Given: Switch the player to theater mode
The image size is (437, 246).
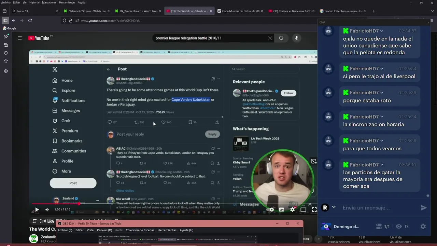Looking at the screenshot, I should (x=303, y=209).
